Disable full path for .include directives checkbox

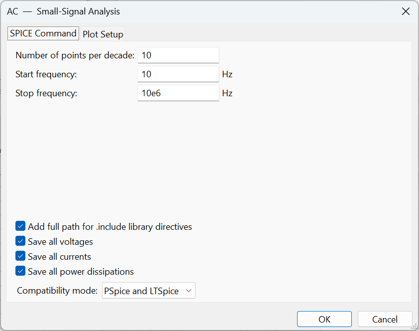(20, 227)
